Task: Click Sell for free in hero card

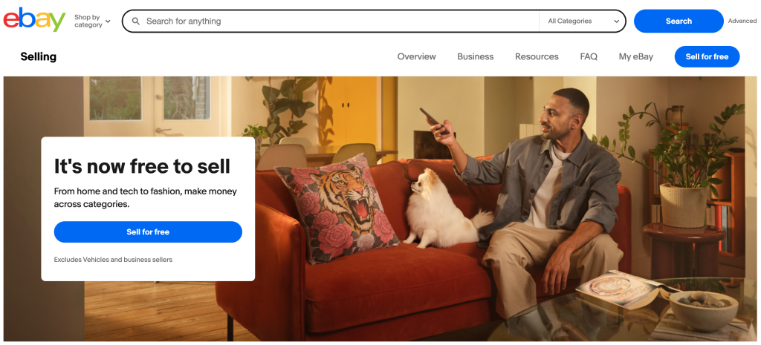Action: coord(148,232)
